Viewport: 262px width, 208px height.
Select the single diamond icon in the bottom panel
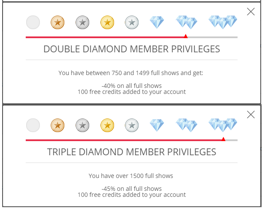(x=157, y=124)
